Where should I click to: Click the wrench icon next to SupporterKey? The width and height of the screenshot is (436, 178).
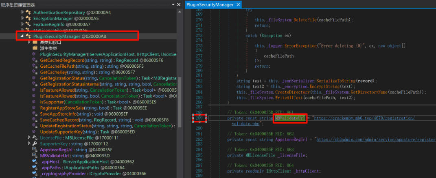[x=35, y=144]
